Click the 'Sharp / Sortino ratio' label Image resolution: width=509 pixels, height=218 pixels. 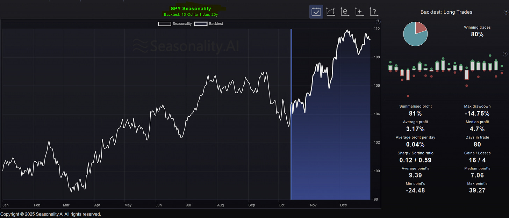pos(415,153)
